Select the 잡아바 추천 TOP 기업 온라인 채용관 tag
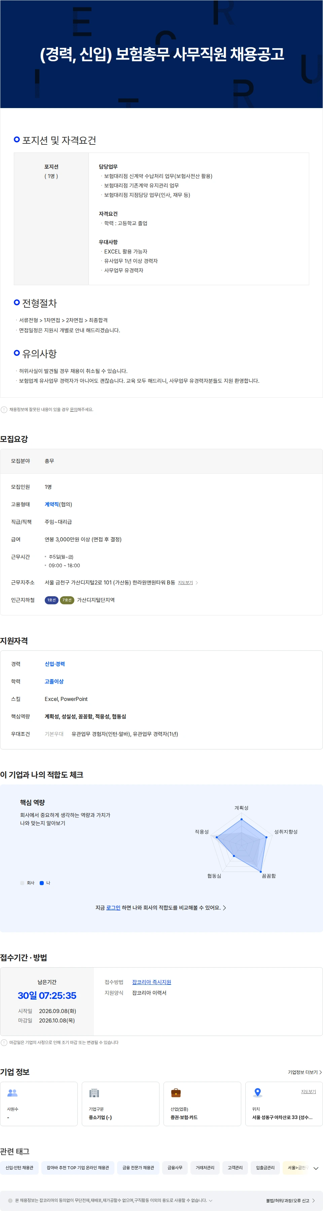The height and width of the screenshot is (1211, 323). [x=78, y=1168]
